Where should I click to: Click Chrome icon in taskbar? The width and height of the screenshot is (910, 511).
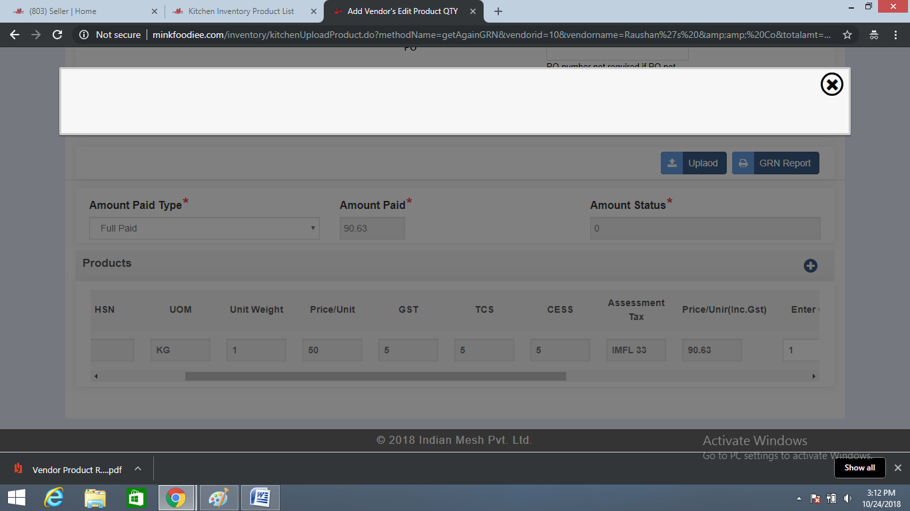coord(176,498)
